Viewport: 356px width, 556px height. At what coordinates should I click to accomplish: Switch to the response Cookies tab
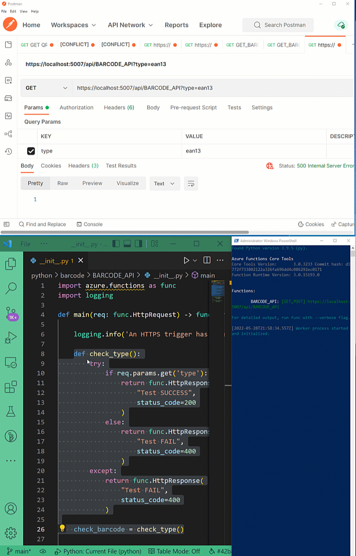tap(51, 166)
